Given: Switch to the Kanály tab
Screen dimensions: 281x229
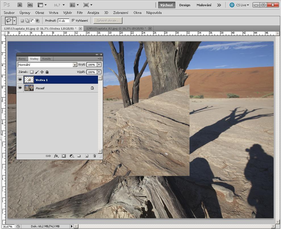Looking at the screenshot, I should 47,59.
